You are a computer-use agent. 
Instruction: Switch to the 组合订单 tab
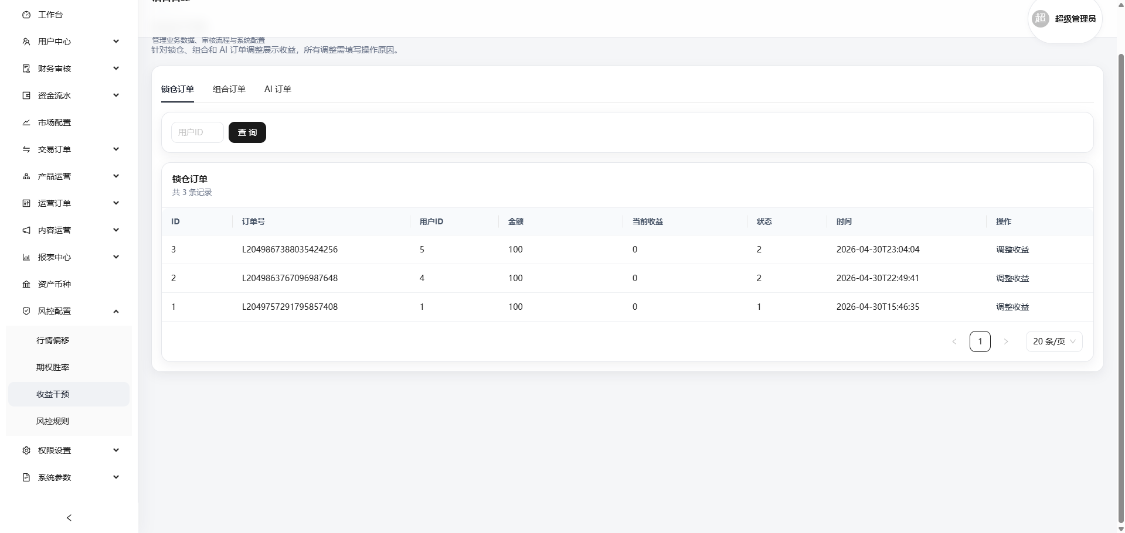tap(229, 89)
